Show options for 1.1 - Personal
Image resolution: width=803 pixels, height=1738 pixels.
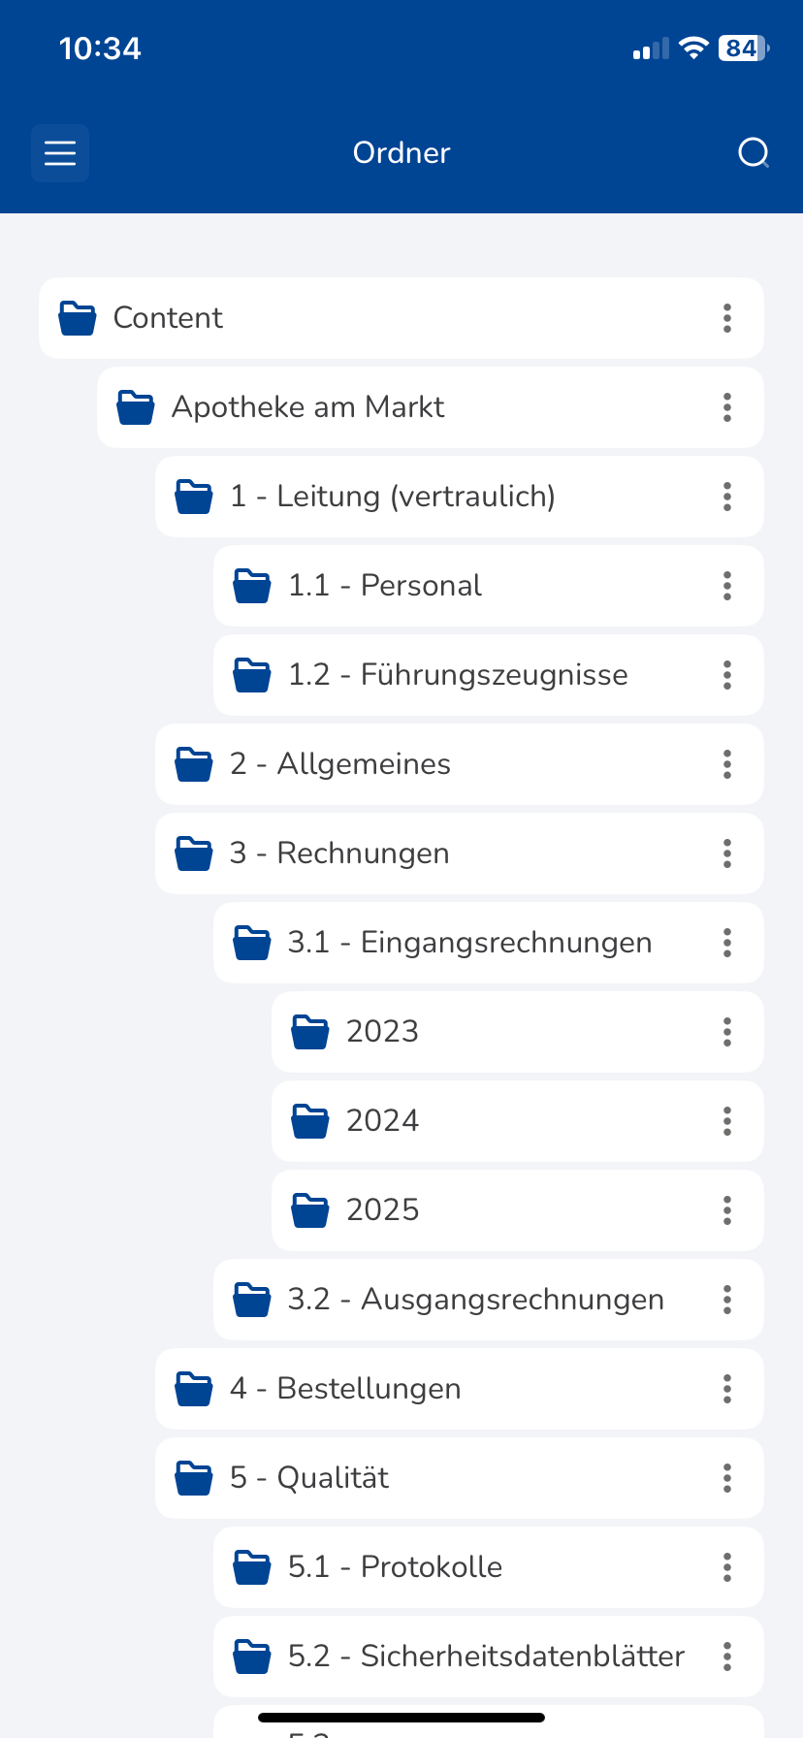pos(727,586)
